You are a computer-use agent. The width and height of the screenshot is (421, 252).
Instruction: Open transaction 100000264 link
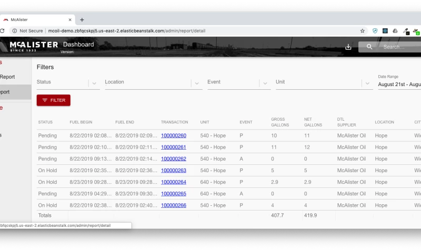(173, 182)
